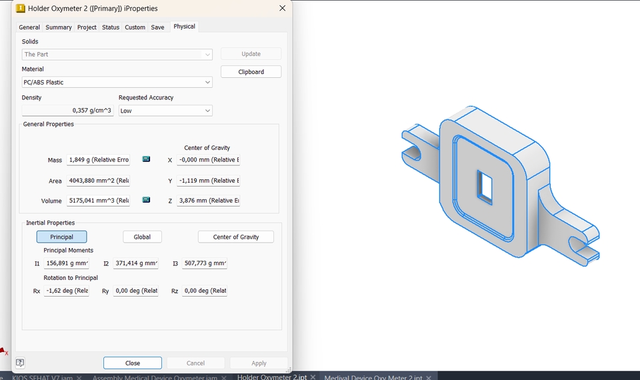Click the Apply button
This screenshot has height=380, width=640.
tap(259, 363)
